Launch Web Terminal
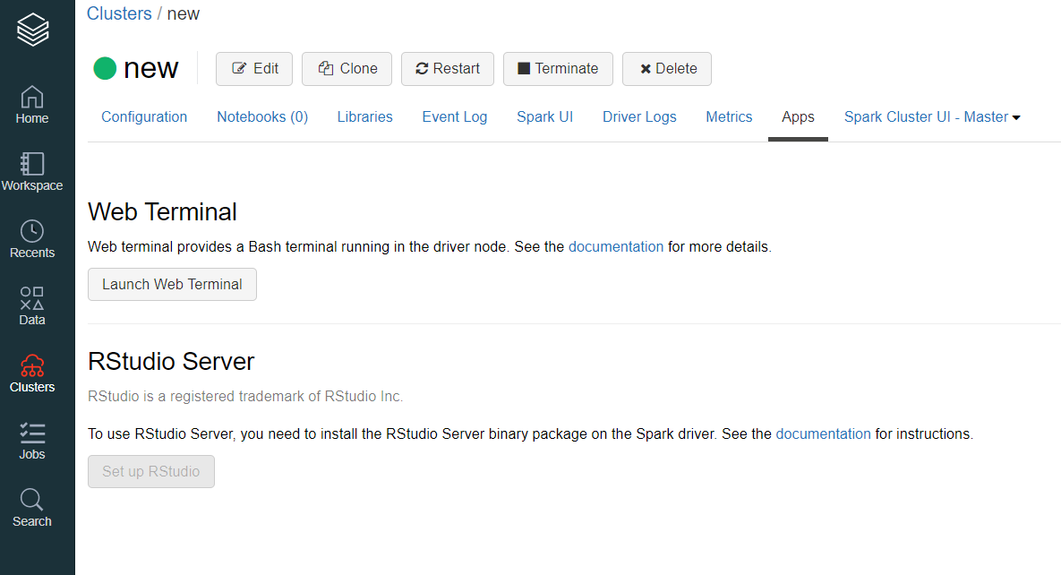Image resolution: width=1061 pixels, height=575 pixels. click(x=173, y=285)
